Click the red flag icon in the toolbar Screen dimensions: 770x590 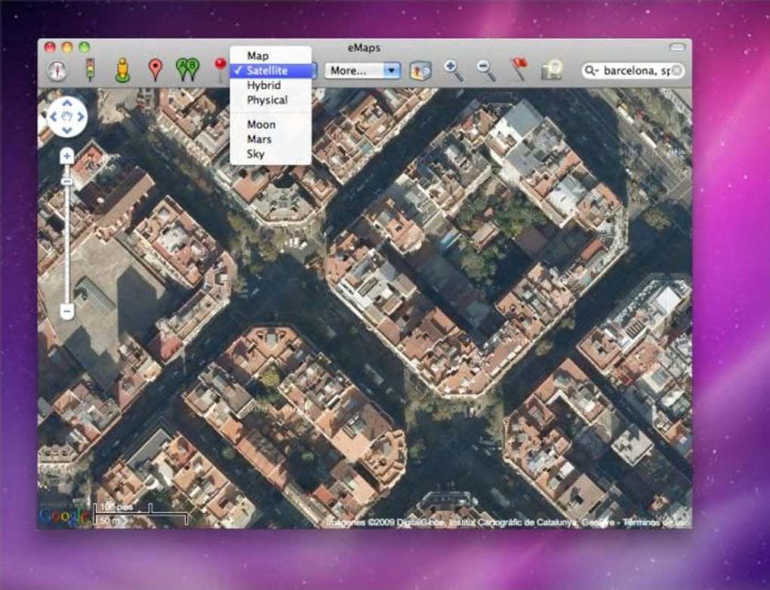coord(519,69)
